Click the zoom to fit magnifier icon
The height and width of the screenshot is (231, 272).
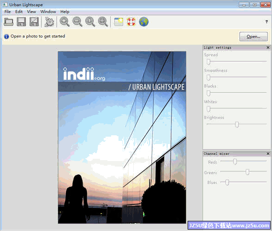103,22
